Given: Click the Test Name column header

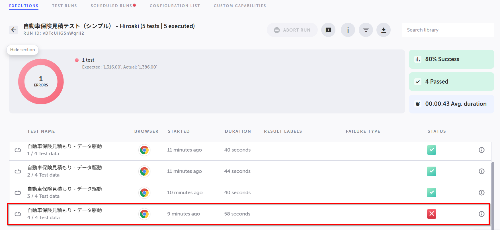Looking at the screenshot, I should (41, 131).
